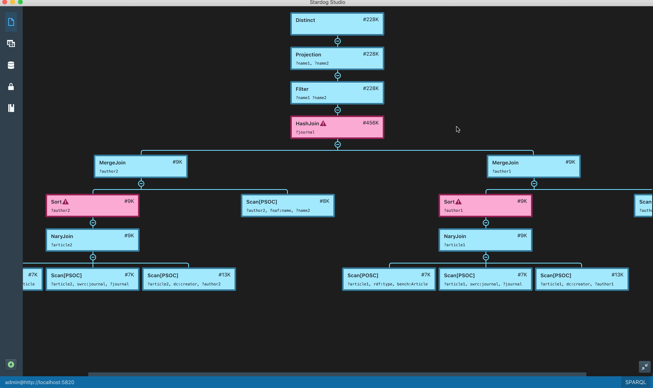Open the Models panel from the sidebar

(x=11, y=43)
